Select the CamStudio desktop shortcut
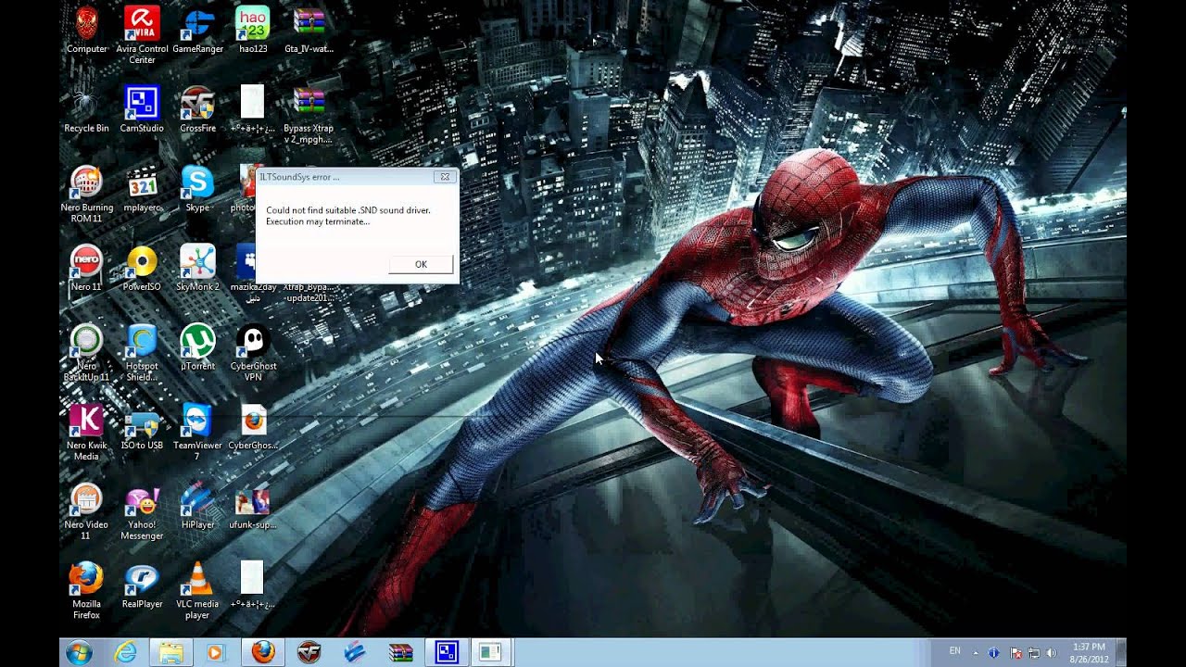The height and width of the screenshot is (667, 1186). 142,109
